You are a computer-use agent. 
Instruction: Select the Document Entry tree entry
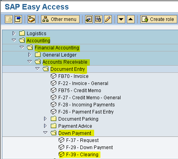click(x=68, y=69)
